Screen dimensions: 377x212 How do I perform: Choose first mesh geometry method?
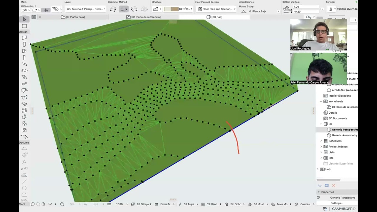click(x=113, y=9)
